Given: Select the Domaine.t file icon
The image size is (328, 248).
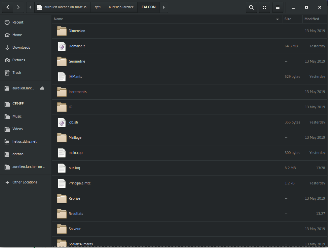Looking at the screenshot, I should [62, 46].
